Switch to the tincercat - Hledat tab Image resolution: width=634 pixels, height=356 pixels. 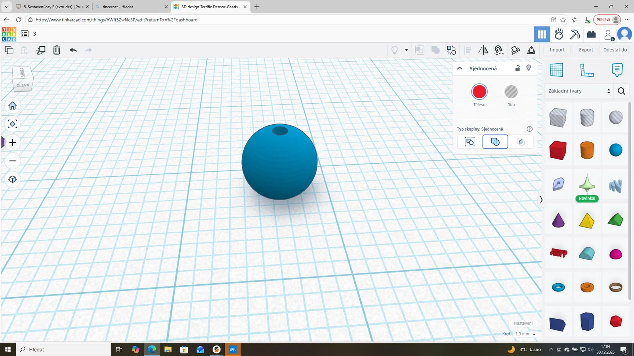click(132, 7)
